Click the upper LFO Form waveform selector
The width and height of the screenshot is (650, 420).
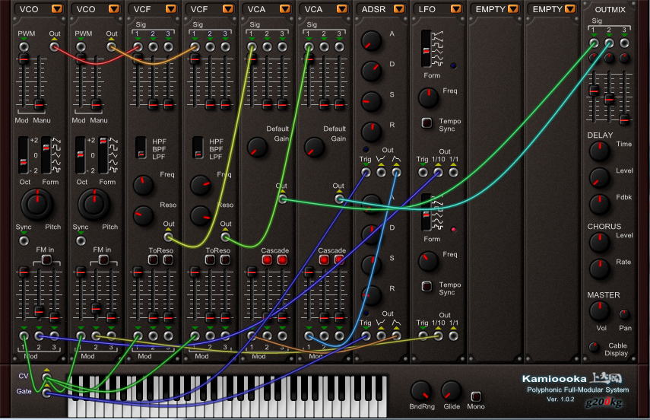pos(426,49)
